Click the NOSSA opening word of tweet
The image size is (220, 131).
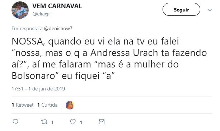(x=28, y=42)
